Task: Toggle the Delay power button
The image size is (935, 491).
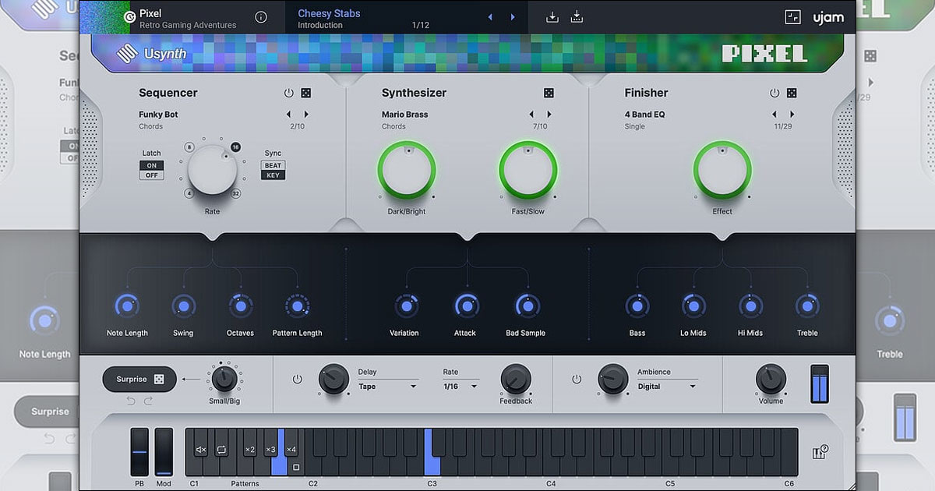Action: 297,380
